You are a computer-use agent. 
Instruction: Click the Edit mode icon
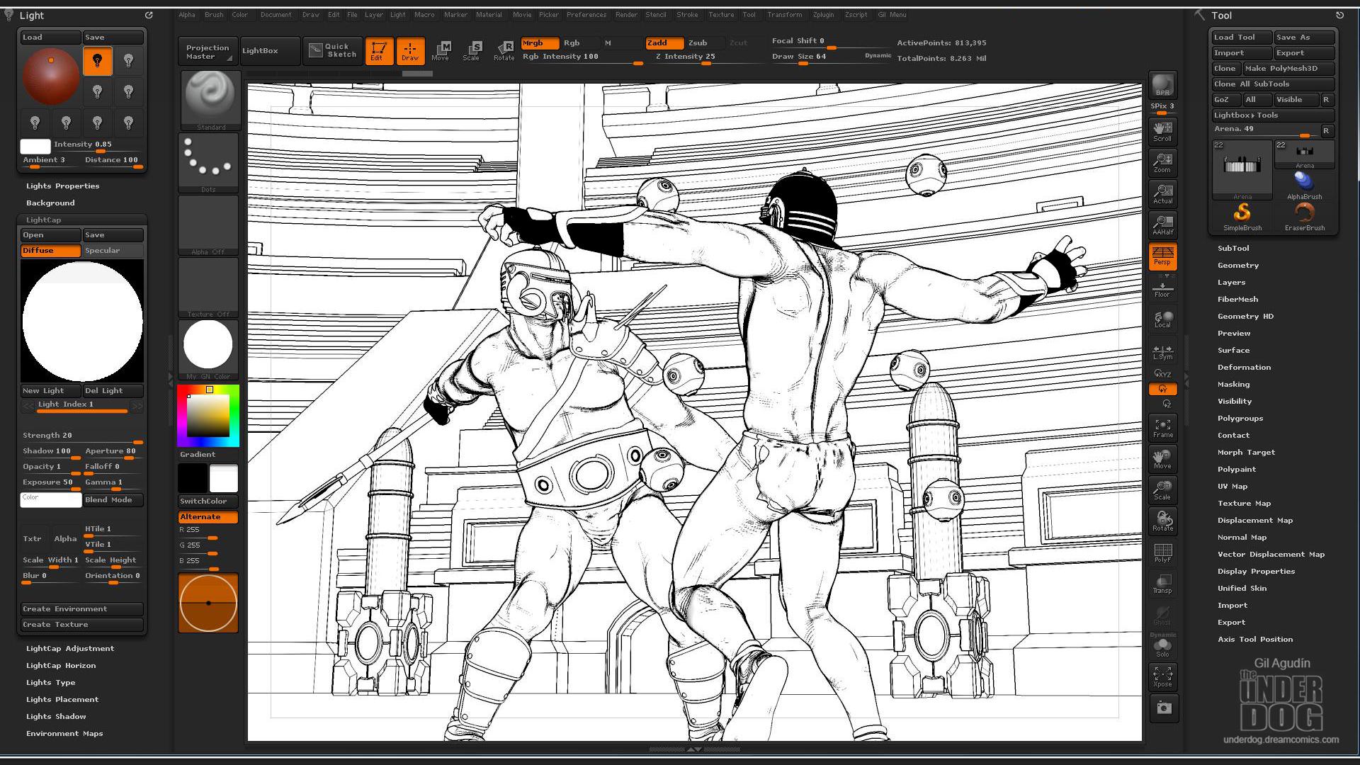click(x=379, y=50)
